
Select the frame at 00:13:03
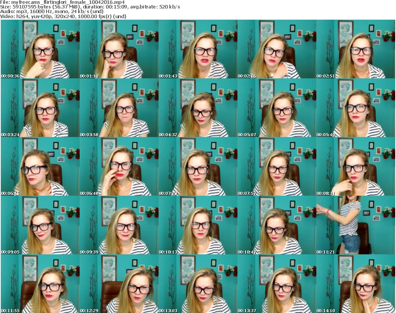[198, 284]
